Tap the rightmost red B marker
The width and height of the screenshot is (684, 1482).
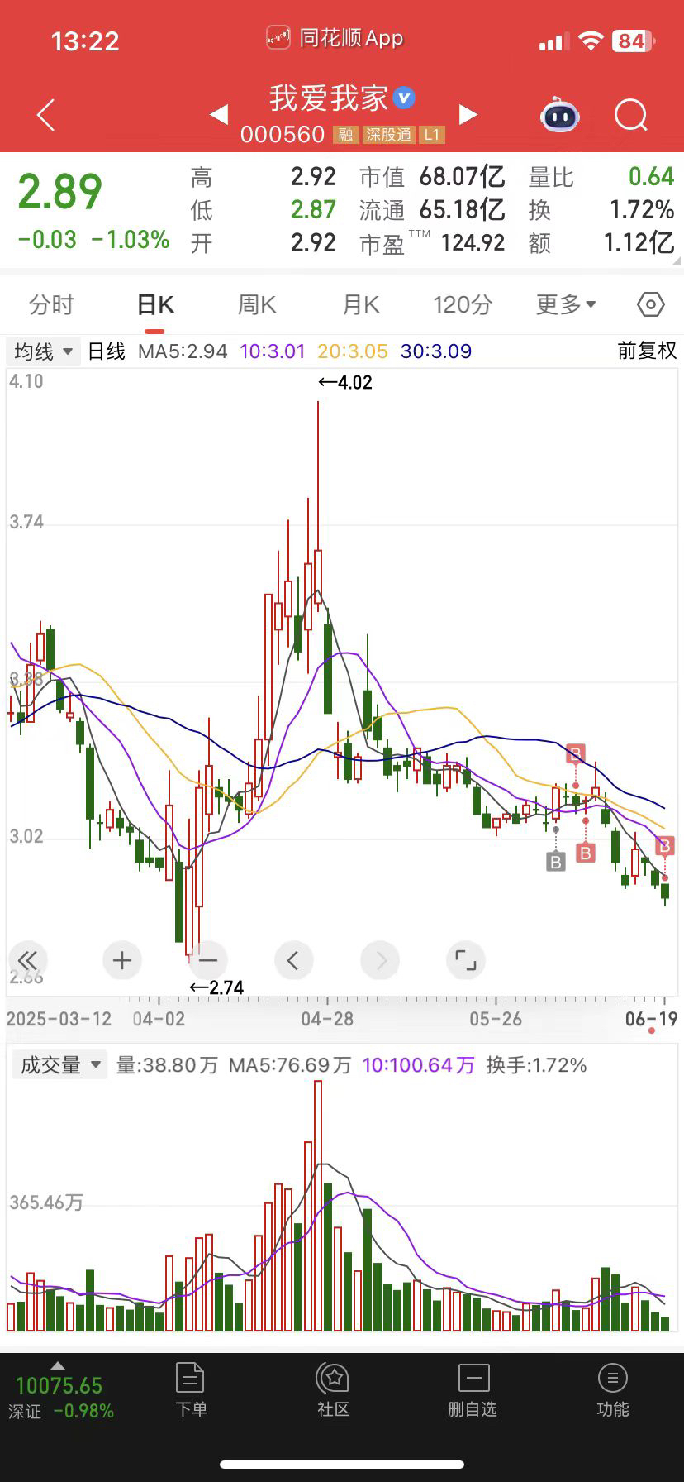[x=665, y=845]
